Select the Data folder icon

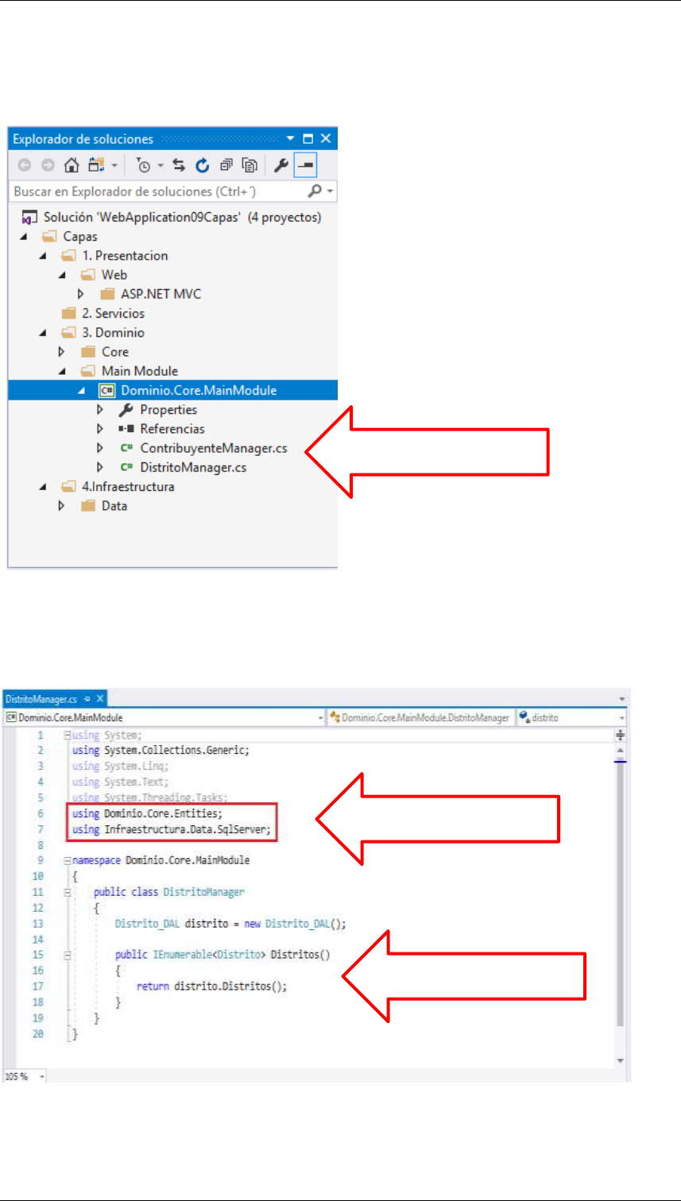tap(88, 505)
